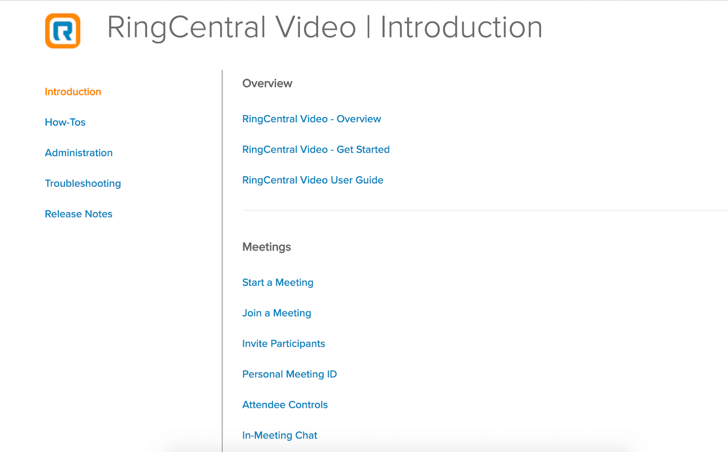The image size is (728, 452).
Task: Open the Invite Participants article
Action: 283,344
